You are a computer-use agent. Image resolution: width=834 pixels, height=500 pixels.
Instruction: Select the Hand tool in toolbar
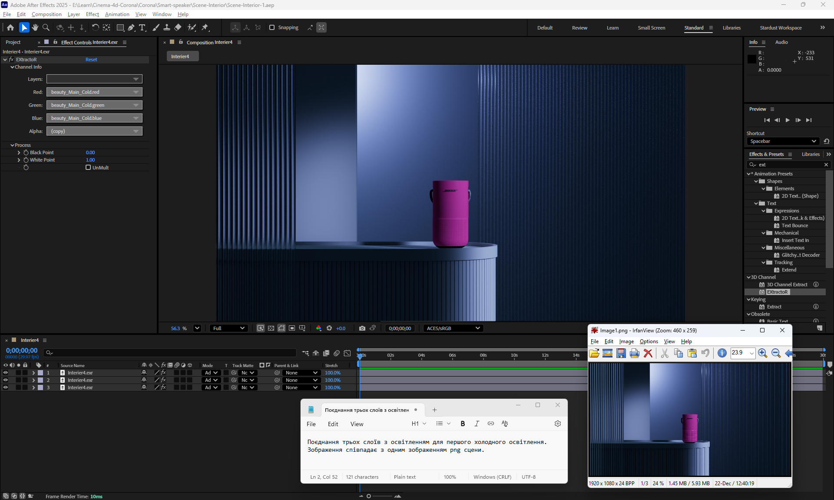[x=35, y=27]
